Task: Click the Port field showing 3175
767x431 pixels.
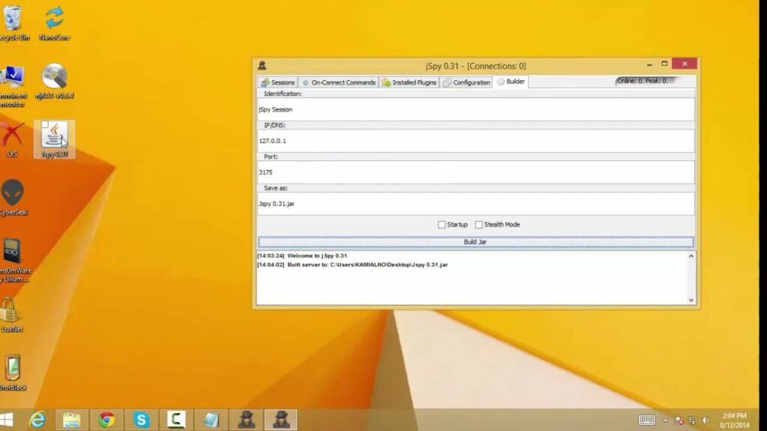Action: [x=476, y=172]
